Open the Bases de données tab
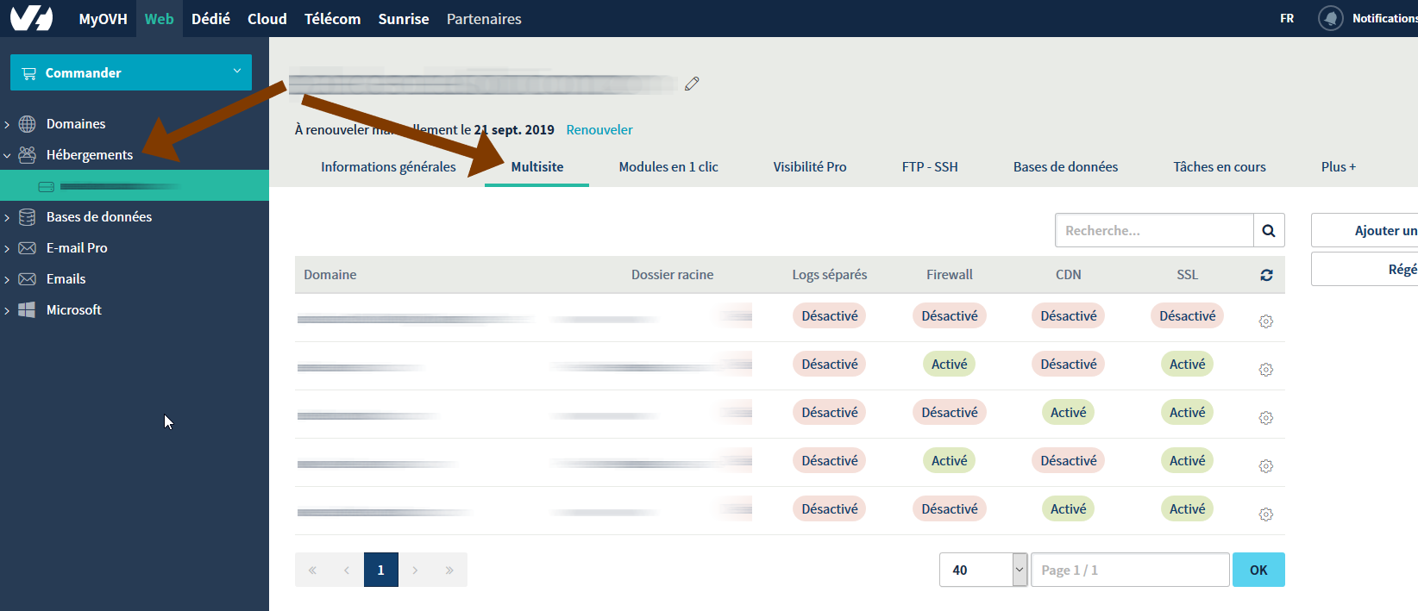The height and width of the screenshot is (611, 1418). [1065, 167]
